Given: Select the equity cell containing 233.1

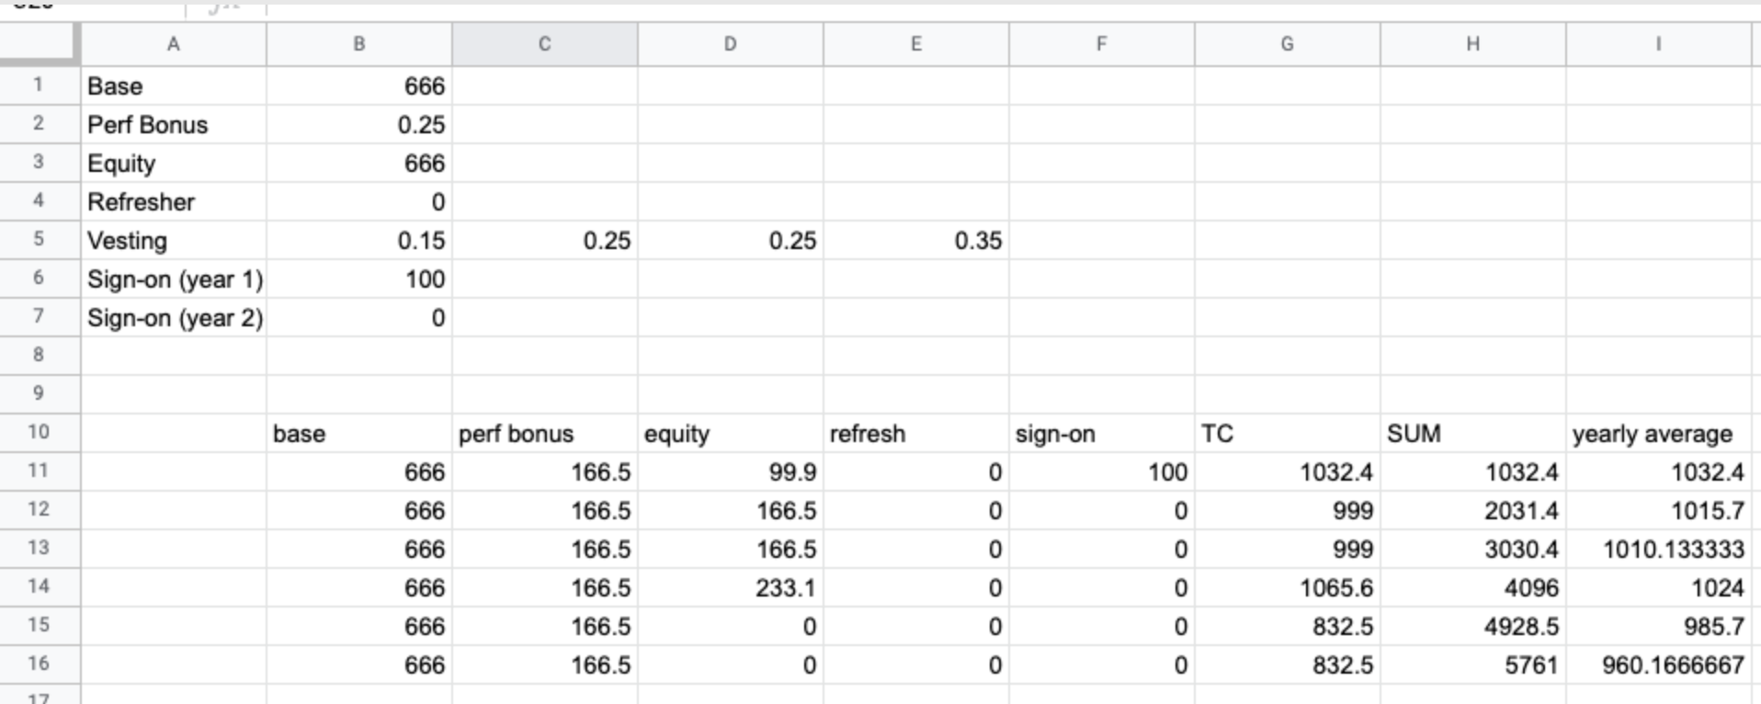Looking at the screenshot, I should click(x=730, y=588).
